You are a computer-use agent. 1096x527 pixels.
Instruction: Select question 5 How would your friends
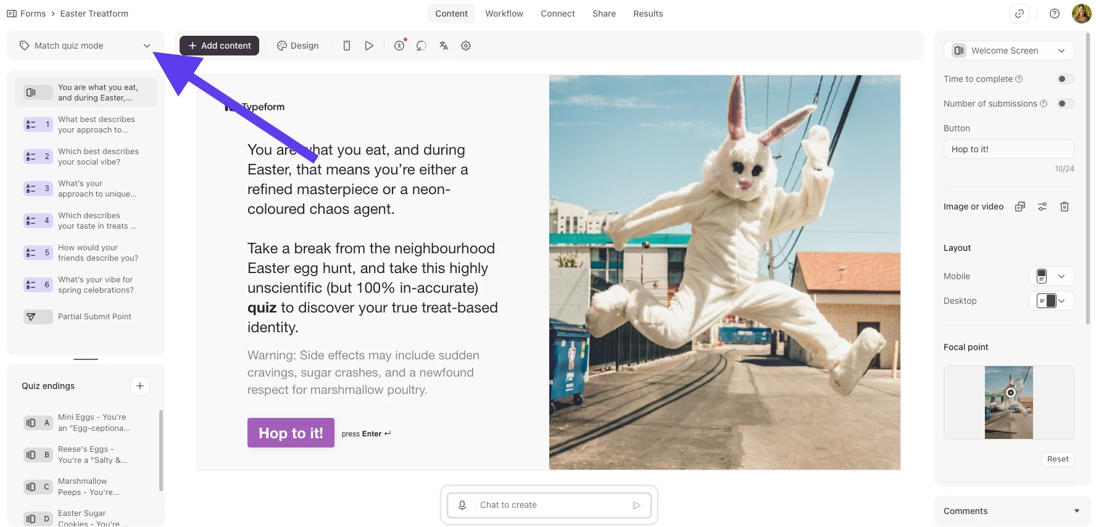(x=86, y=253)
